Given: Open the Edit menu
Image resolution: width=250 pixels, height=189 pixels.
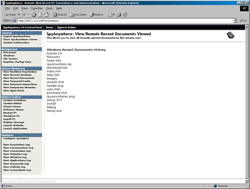Looking at the screenshot, I should (16, 8).
